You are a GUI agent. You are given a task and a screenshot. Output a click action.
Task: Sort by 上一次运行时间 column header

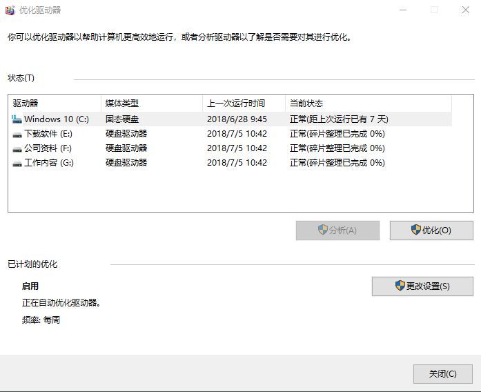244,103
